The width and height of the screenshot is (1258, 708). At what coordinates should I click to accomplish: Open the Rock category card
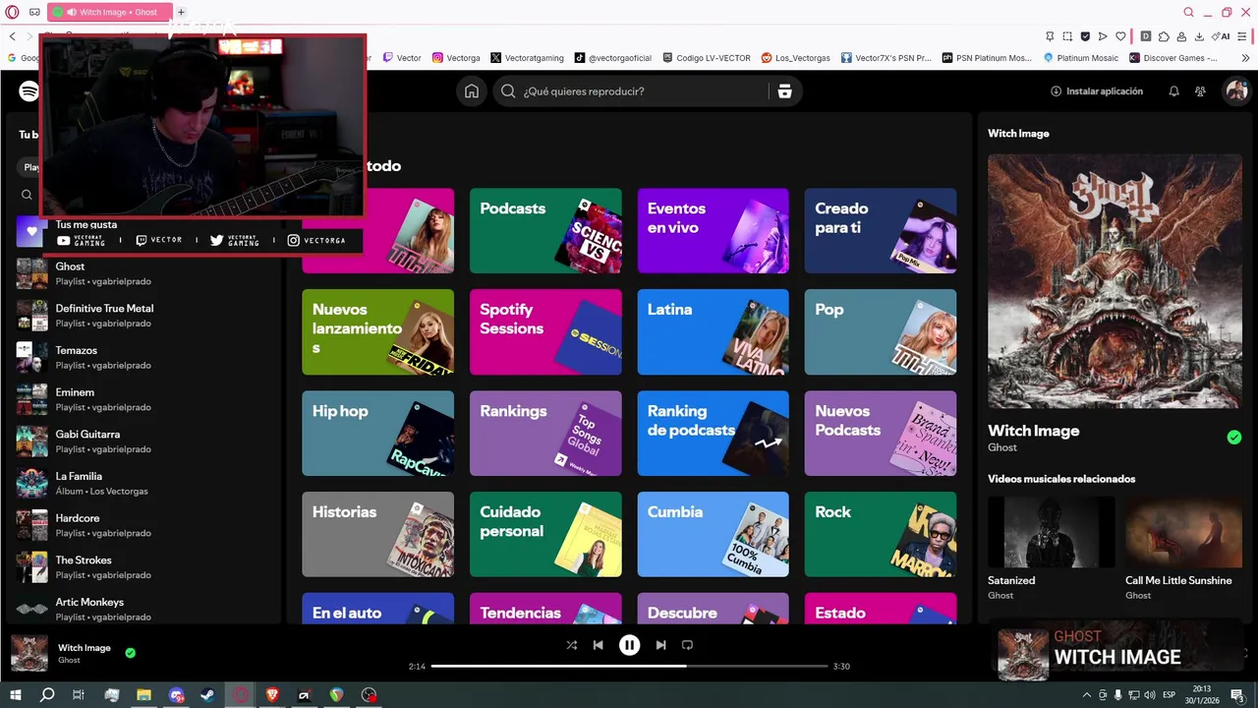pyautogui.click(x=881, y=534)
